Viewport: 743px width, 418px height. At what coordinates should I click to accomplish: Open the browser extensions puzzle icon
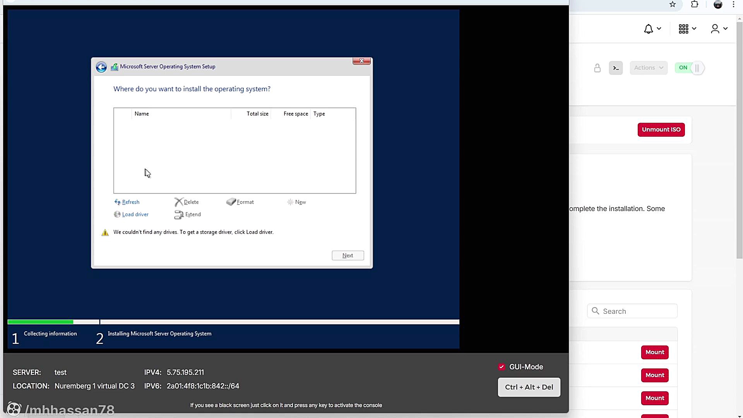[695, 5]
